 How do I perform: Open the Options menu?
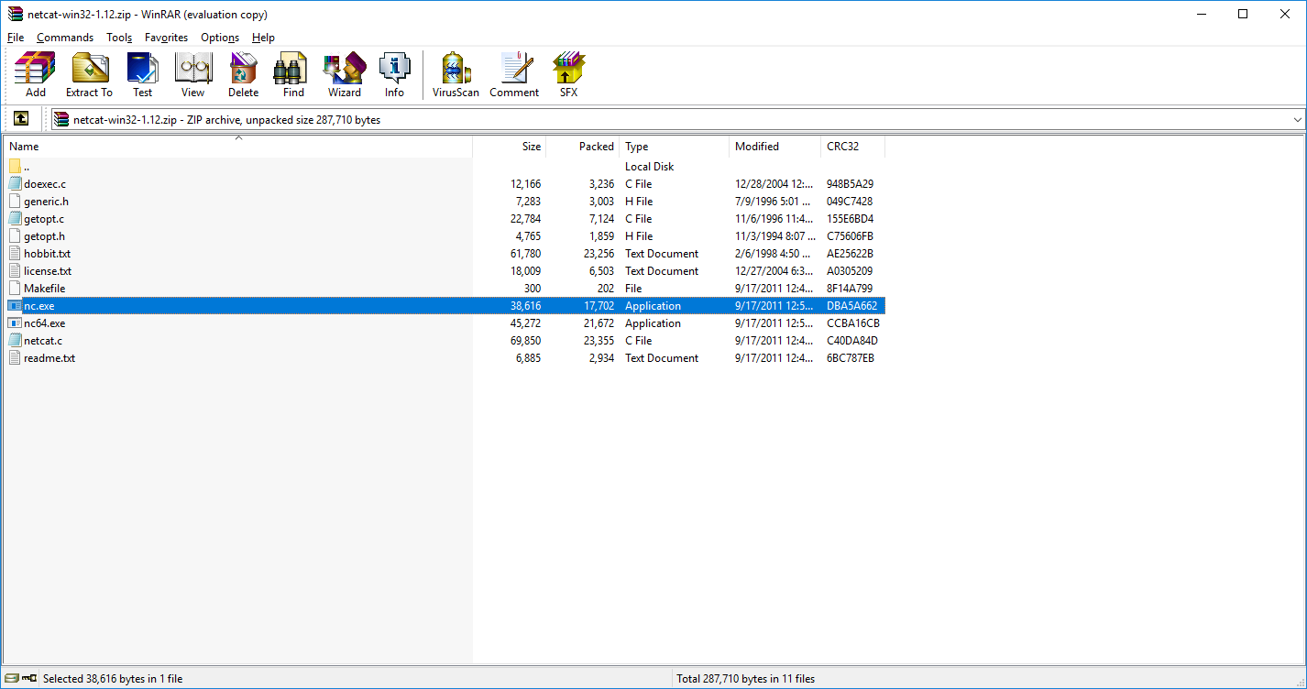click(220, 38)
